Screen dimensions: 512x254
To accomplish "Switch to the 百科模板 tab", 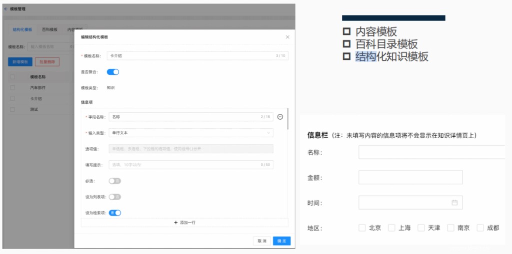I will tap(50, 29).
